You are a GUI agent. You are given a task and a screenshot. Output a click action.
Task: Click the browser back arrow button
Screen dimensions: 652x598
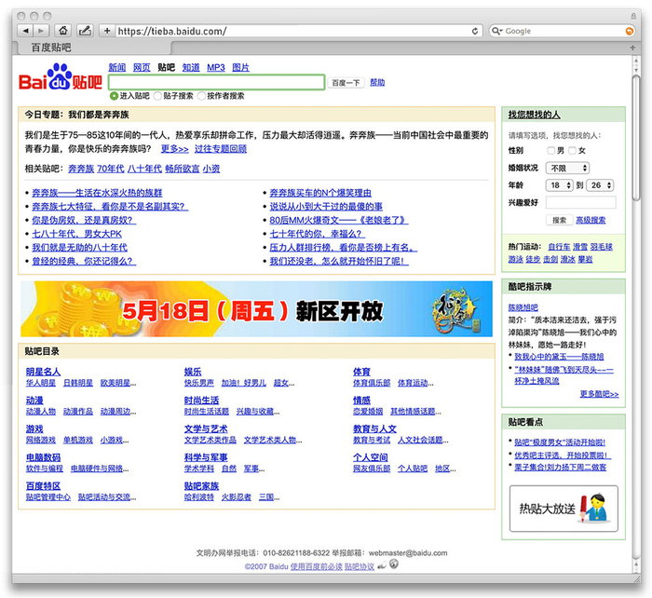tap(24, 31)
